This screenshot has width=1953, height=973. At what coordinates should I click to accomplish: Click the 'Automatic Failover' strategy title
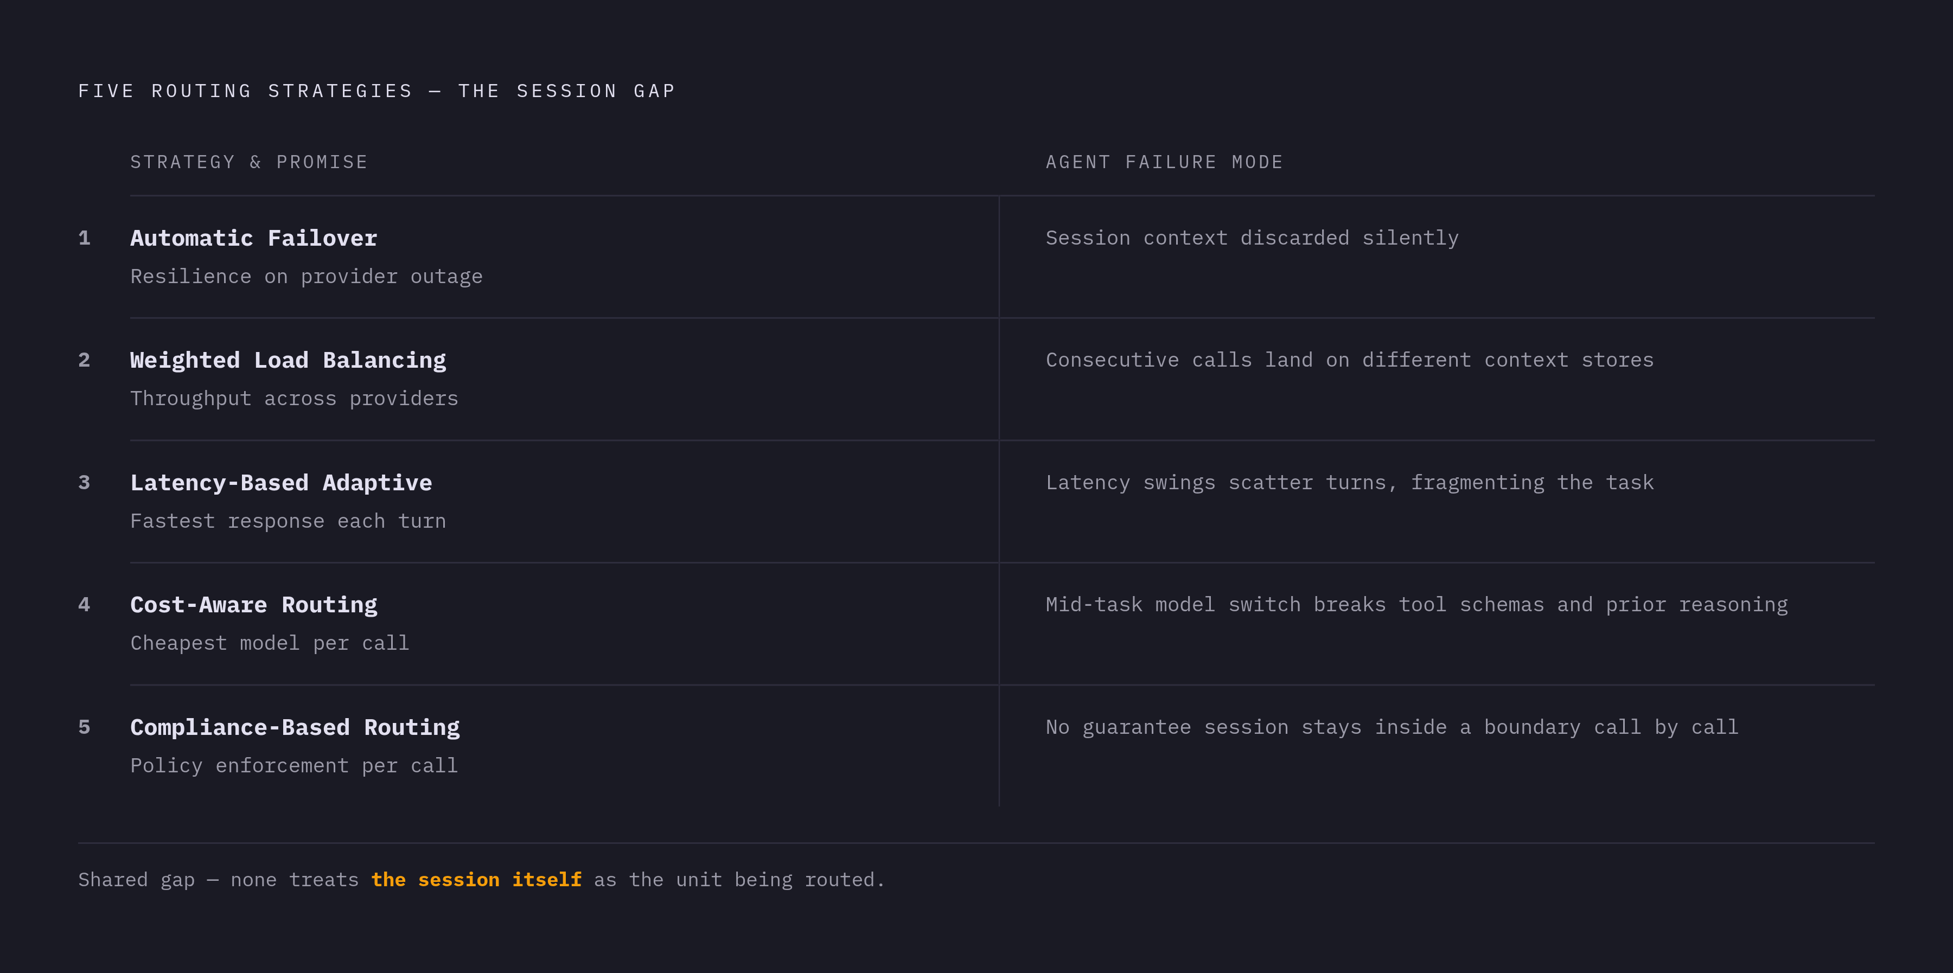(x=253, y=238)
